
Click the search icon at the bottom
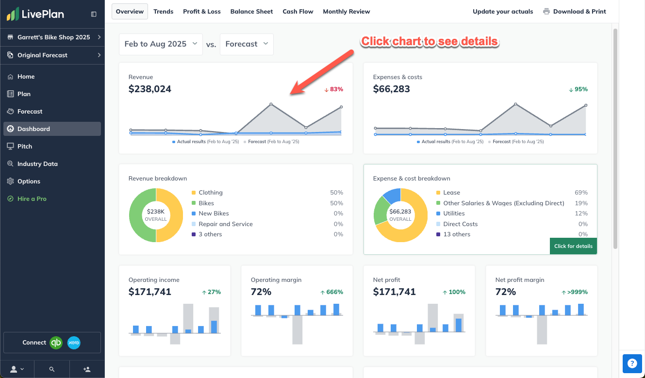[x=52, y=369]
